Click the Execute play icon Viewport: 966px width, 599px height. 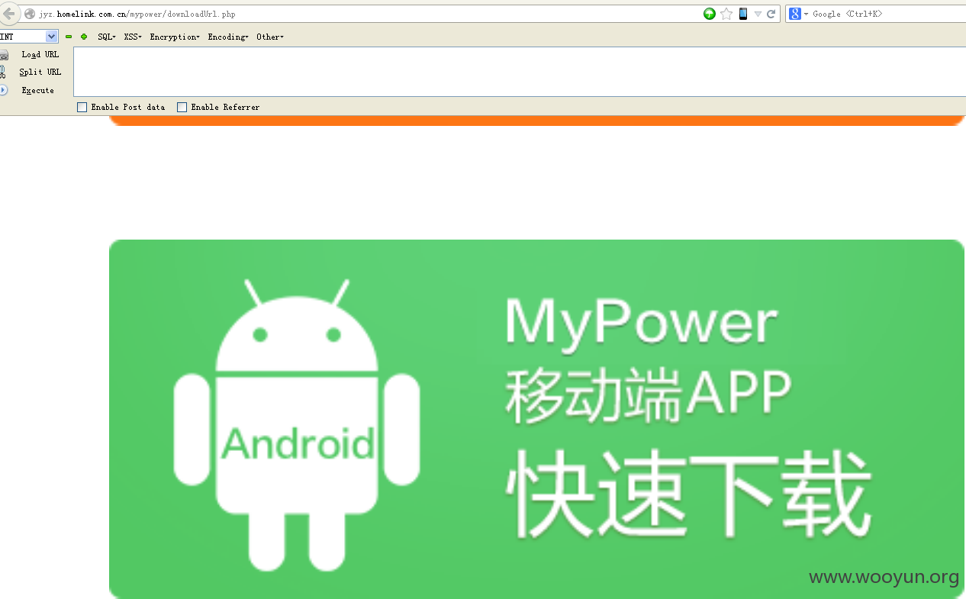3,90
